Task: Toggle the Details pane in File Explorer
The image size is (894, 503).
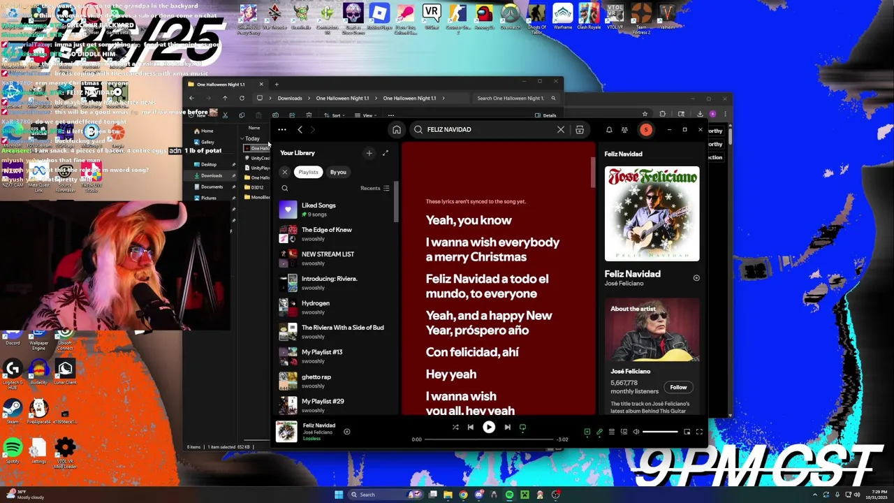Action: tap(545, 115)
